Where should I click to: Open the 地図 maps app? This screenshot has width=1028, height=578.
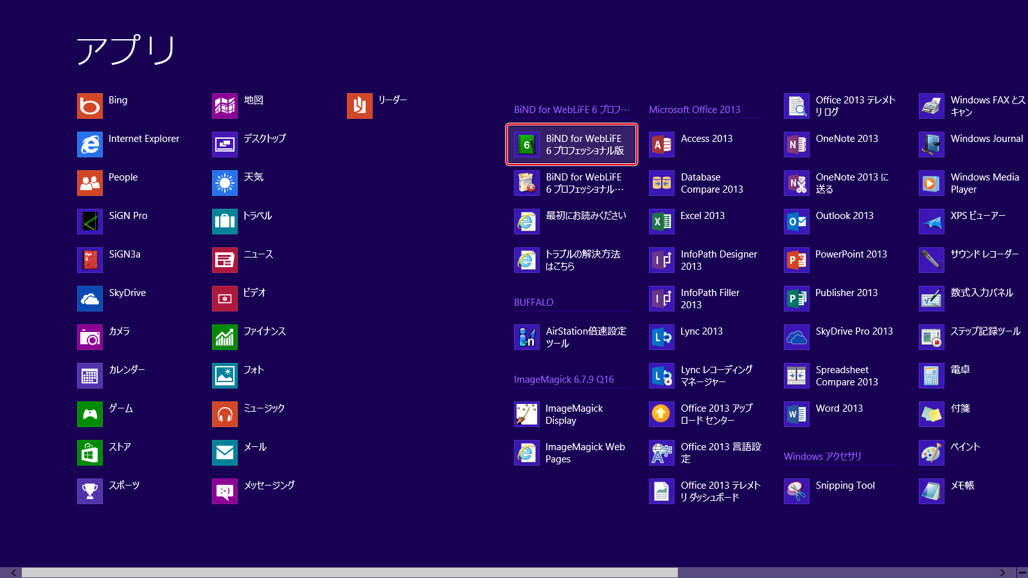[x=225, y=106]
